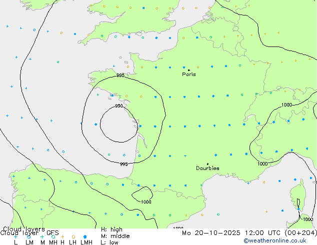
Task: Click the filled blue LMH legend symbol
Action: click(85, 236)
